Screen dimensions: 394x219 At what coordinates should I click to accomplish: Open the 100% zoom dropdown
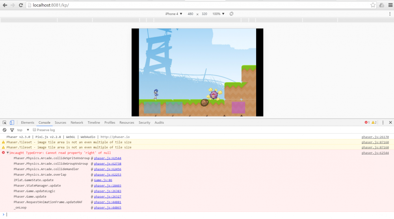point(218,14)
